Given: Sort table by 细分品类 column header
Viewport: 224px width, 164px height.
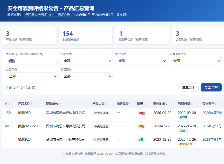Looking at the screenshot, I should point(124,104).
